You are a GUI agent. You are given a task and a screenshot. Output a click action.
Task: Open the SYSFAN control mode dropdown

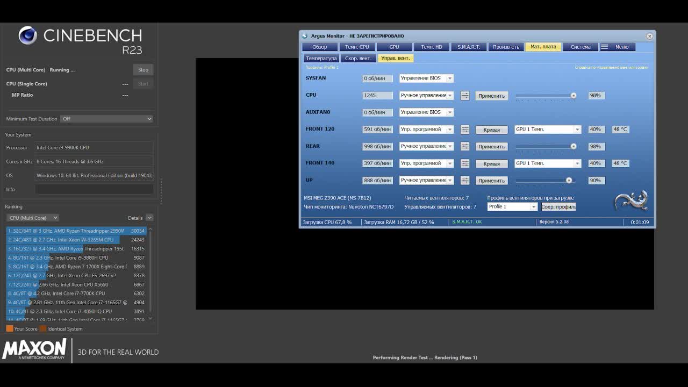pyautogui.click(x=426, y=78)
